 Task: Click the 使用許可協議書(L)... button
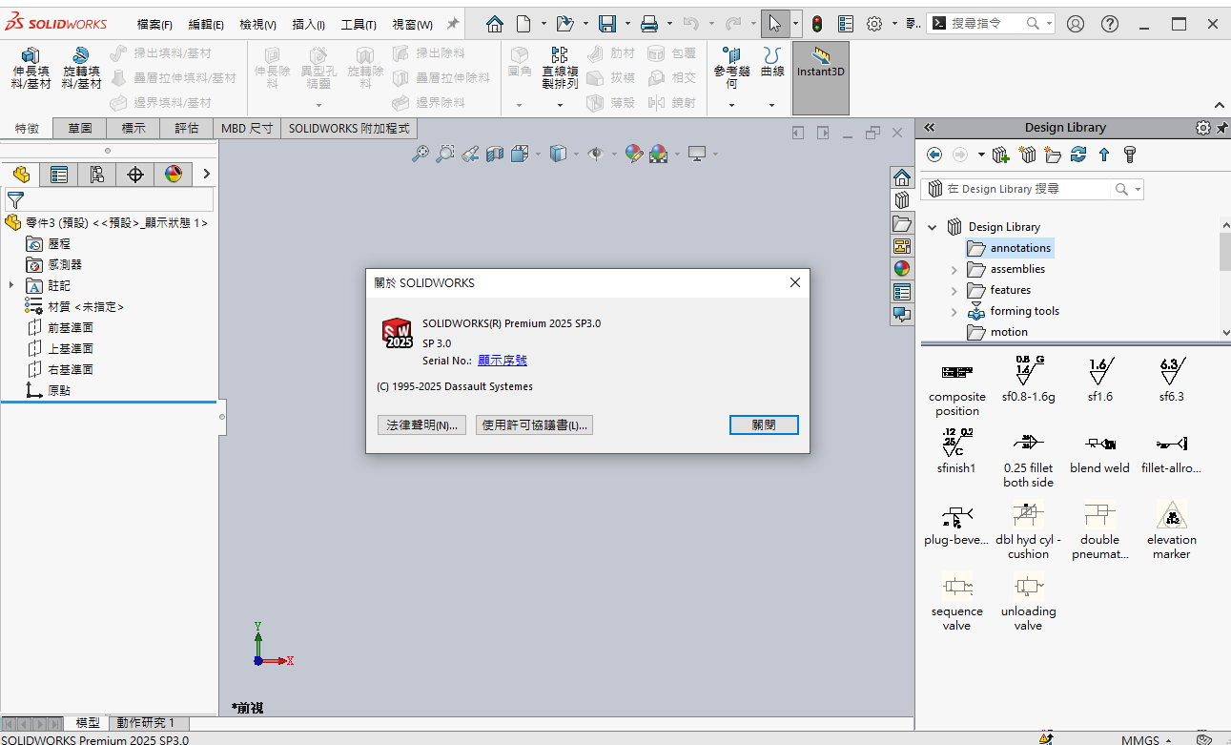point(535,425)
